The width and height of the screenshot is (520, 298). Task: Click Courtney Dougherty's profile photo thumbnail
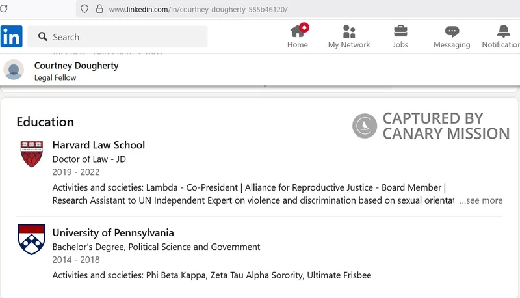[x=14, y=70]
